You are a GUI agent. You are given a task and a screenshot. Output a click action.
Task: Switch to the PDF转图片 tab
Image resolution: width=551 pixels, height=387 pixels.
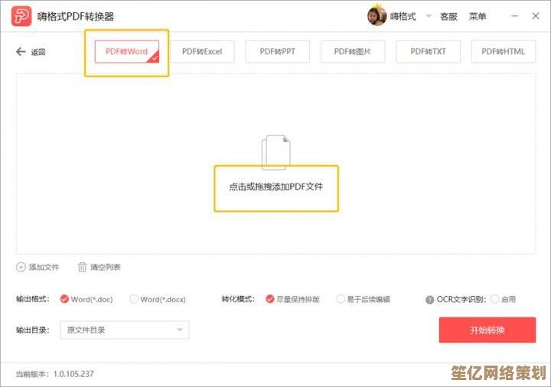(352, 52)
